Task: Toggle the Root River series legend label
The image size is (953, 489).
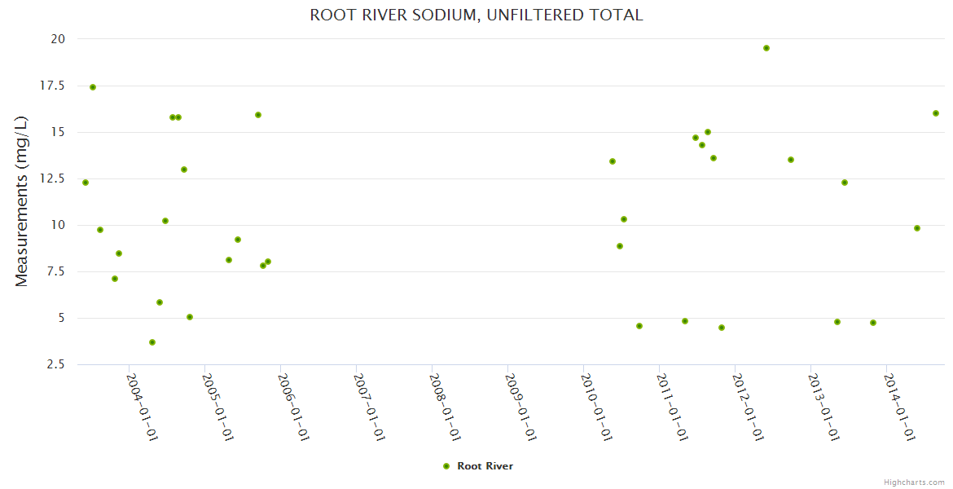Action: pyautogui.click(x=485, y=466)
